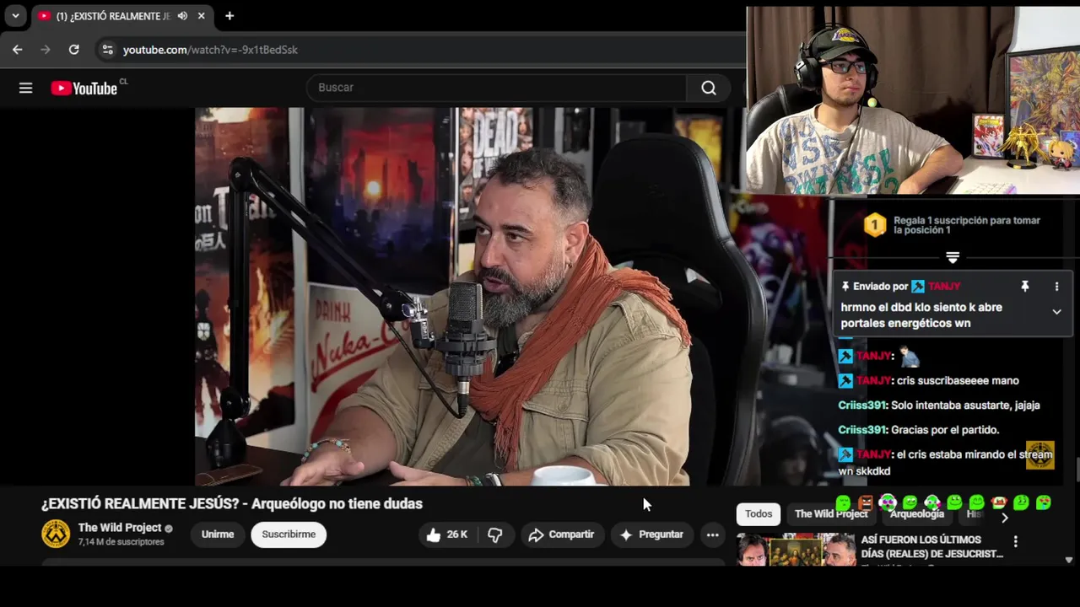Dislike the video with thumbs down

point(495,534)
